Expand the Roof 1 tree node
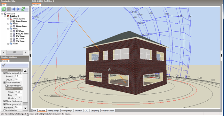Screen dimensions: 224x116 [8, 44]
